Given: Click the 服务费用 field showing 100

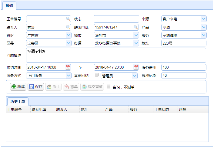Looking at the screenshot, I should (184, 67).
